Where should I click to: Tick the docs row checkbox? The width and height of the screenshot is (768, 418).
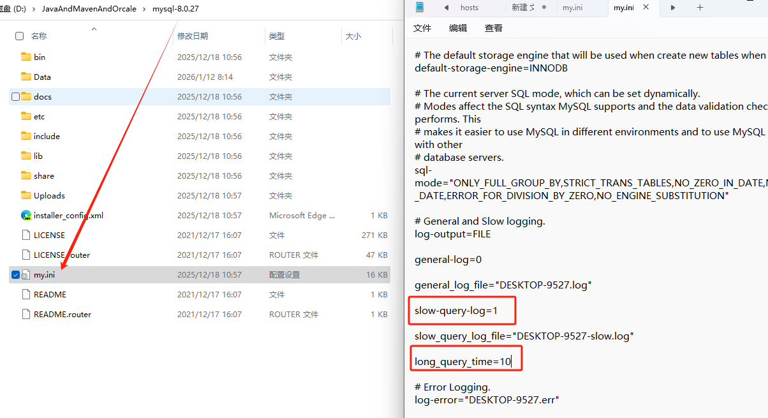pos(16,96)
